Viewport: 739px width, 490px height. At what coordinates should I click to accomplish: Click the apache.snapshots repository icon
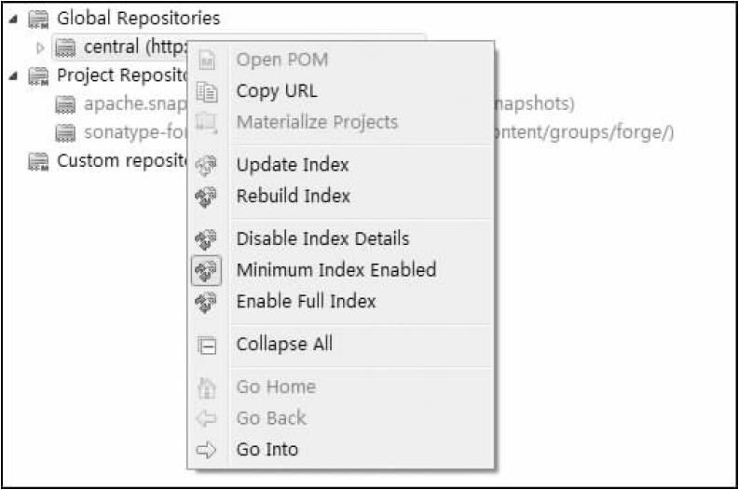click(x=64, y=103)
